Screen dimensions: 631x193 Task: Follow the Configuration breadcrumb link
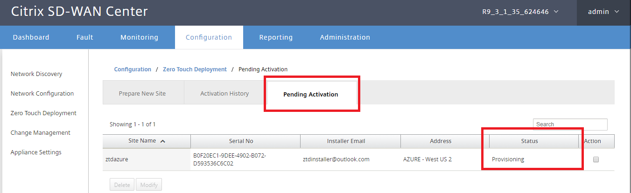[133, 69]
